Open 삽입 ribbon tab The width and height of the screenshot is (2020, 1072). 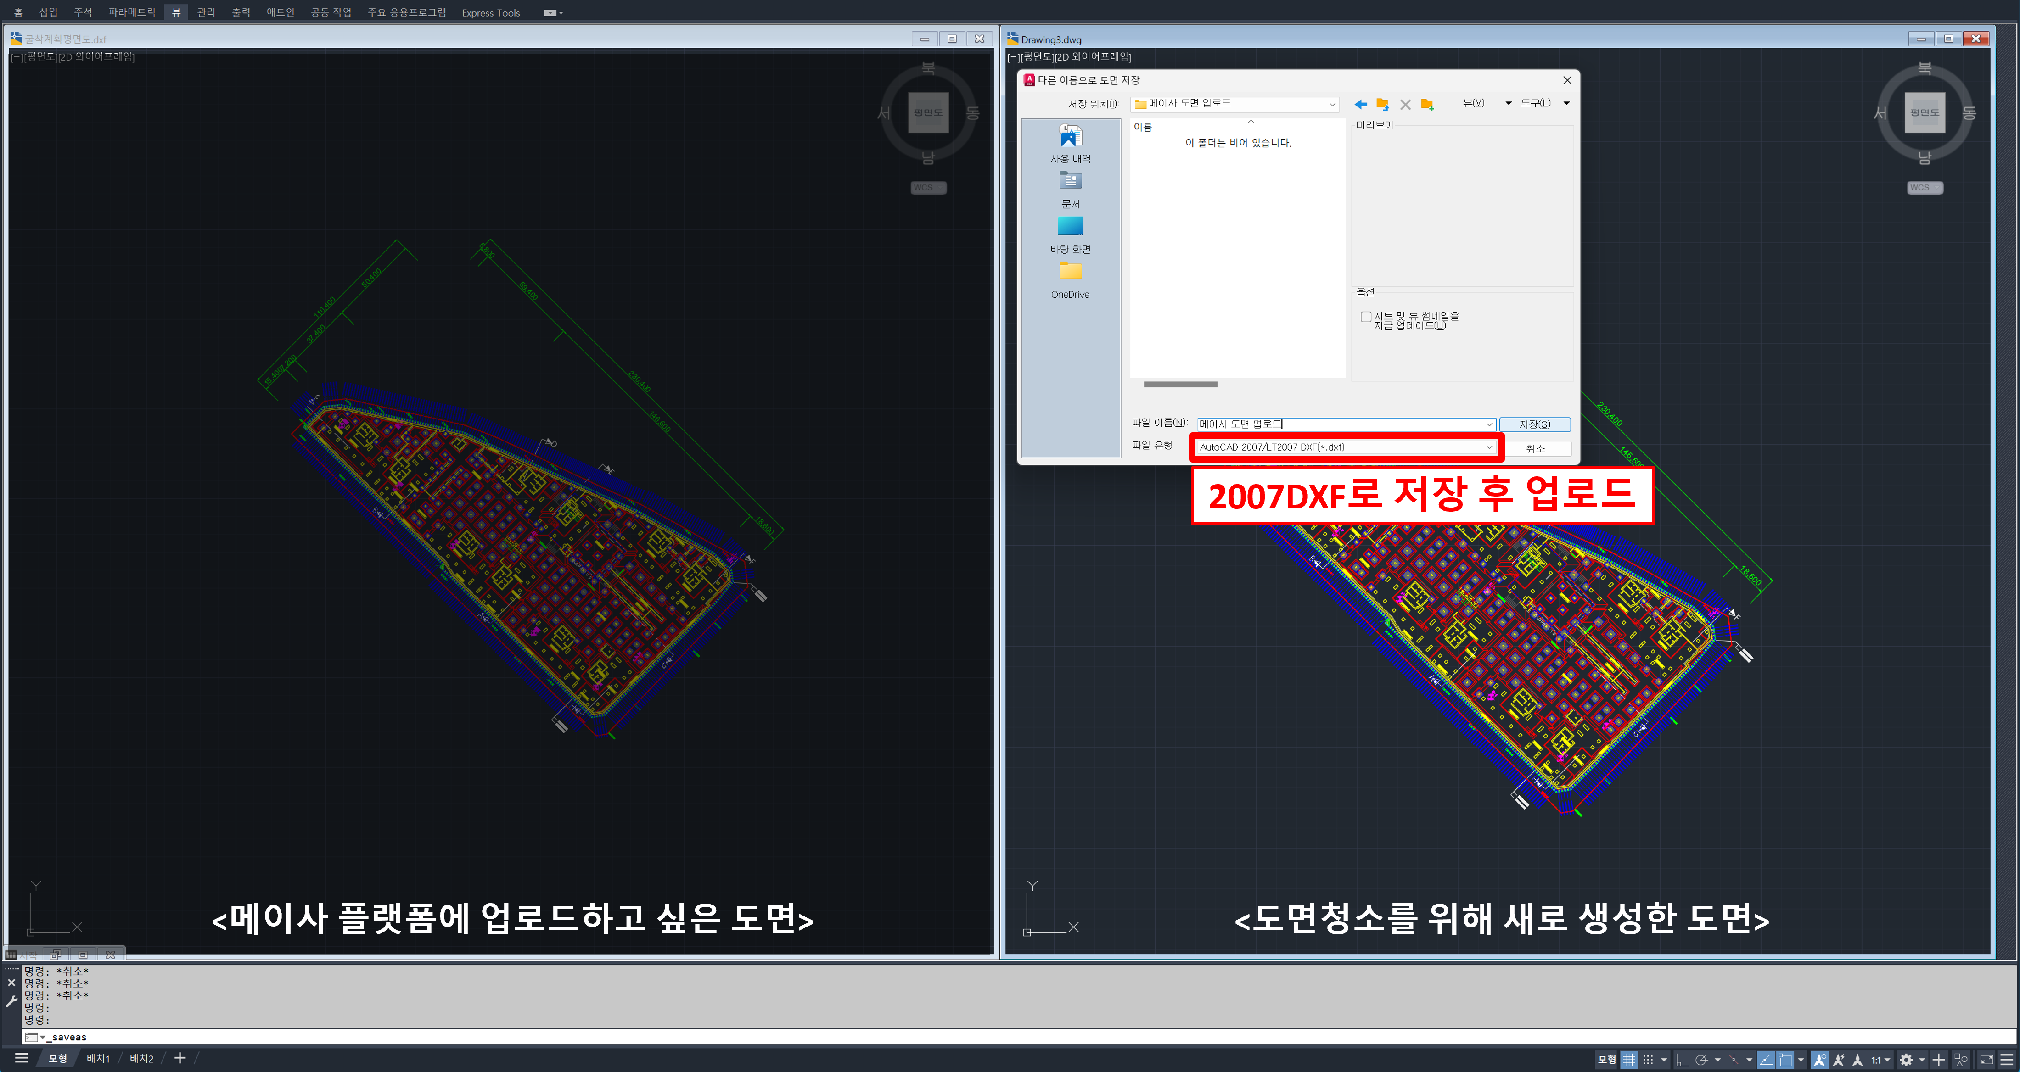point(49,12)
